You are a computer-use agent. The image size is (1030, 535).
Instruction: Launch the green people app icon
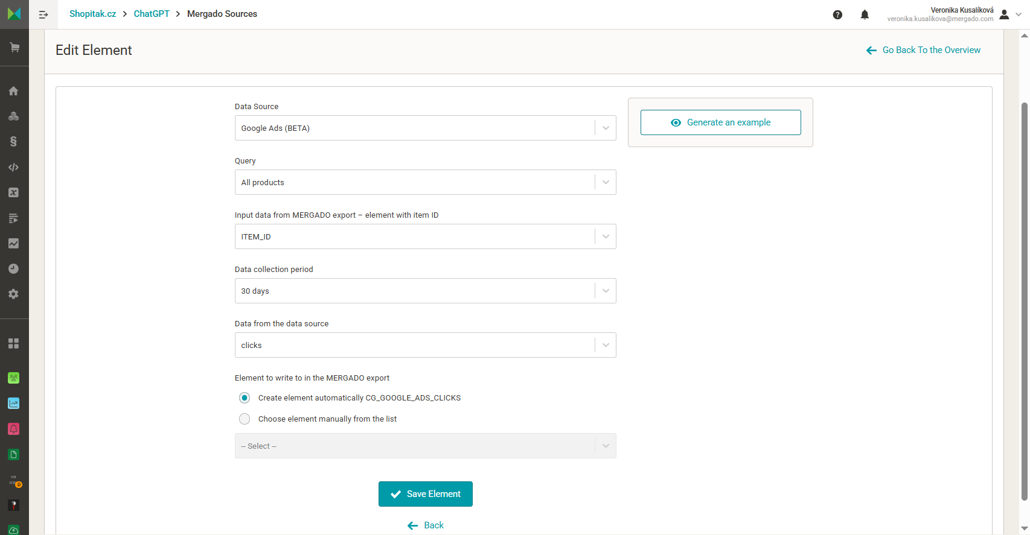(13, 378)
